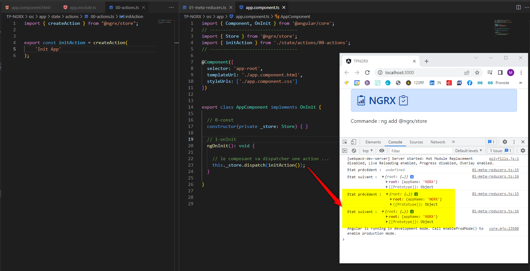Screen dimensions: 530x271
Task: Click state breadcrumb in left editor
Action: [x=56, y=16]
